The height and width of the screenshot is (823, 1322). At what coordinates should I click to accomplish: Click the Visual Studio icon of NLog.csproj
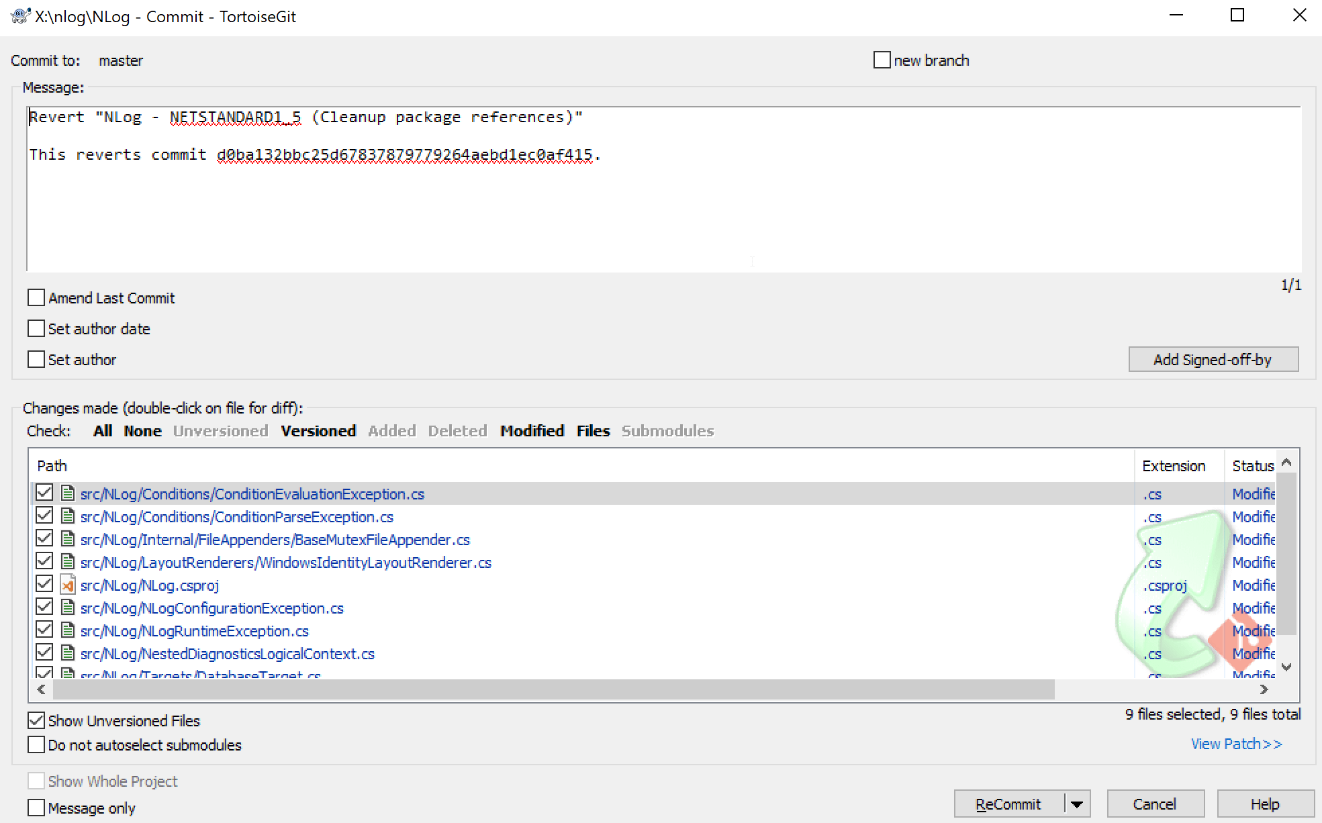(x=68, y=585)
